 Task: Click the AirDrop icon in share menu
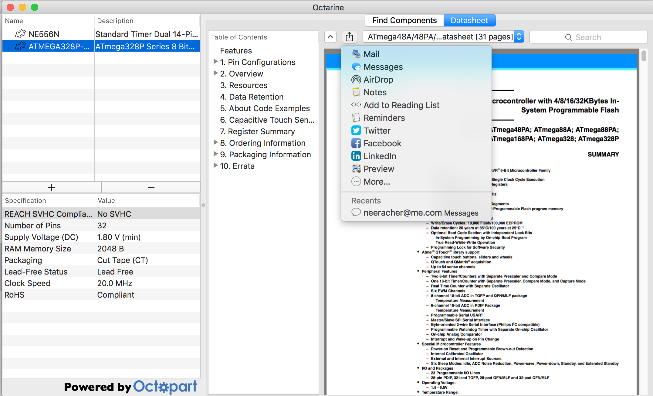356,80
